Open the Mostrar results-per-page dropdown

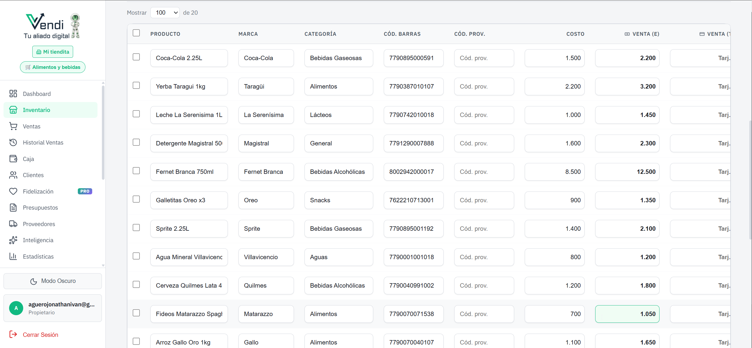pyautogui.click(x=165, y=12)
